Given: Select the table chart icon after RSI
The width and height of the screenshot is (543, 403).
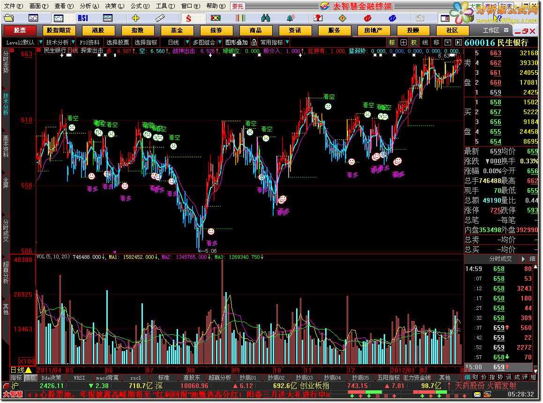Looking at the screenshot, I should pyautogui.click(x=108, y=18).
